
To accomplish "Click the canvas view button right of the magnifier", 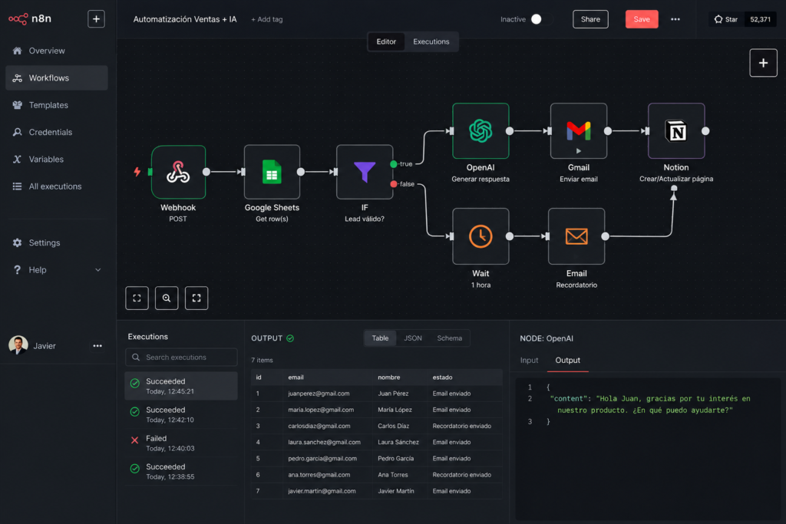I will point(196,298).
